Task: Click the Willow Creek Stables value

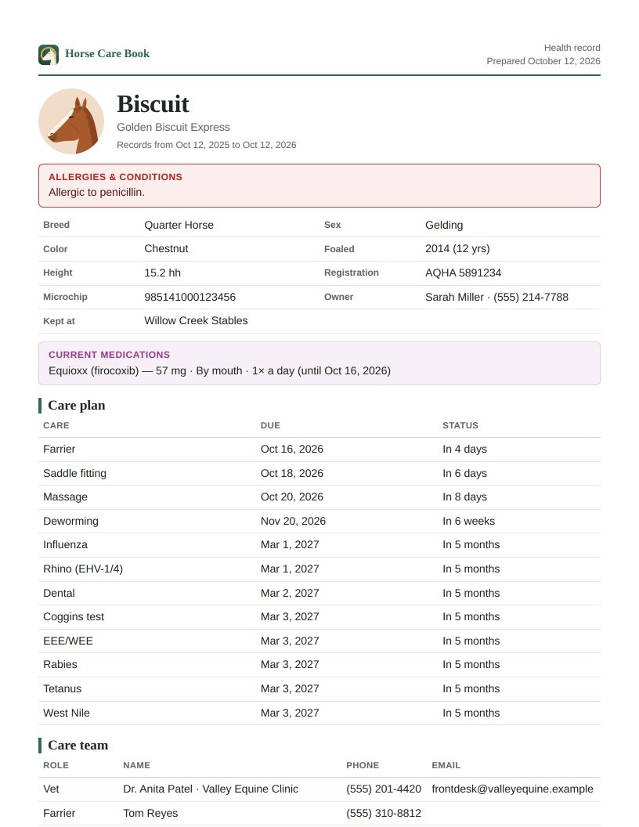Action: [x=196, y=320]
